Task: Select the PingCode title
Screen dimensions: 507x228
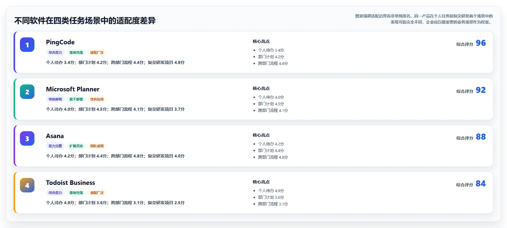Action: click(x=60, y=42)
